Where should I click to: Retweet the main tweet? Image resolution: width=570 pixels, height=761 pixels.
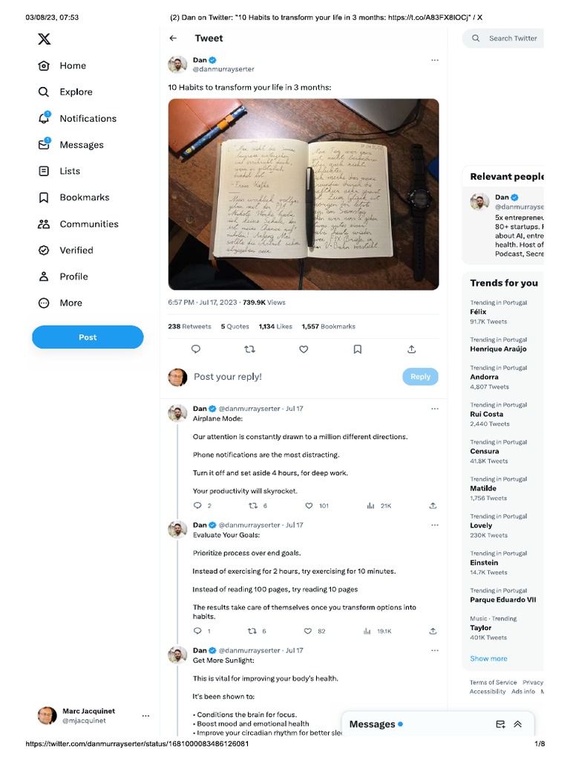pos(249,349)
